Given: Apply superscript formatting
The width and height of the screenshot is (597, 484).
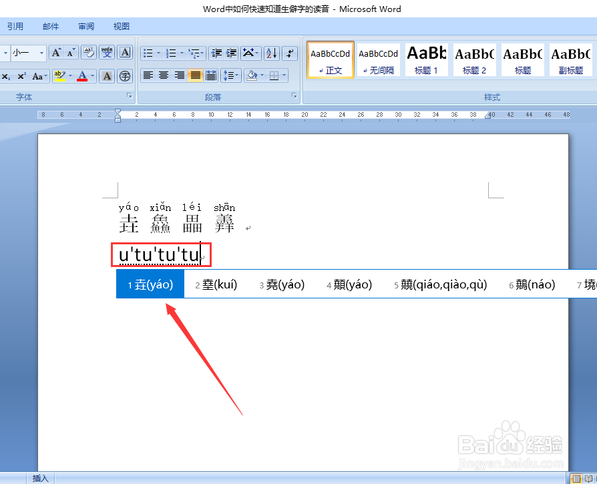Looking at the screenshot, I should (x=21, y=76).
